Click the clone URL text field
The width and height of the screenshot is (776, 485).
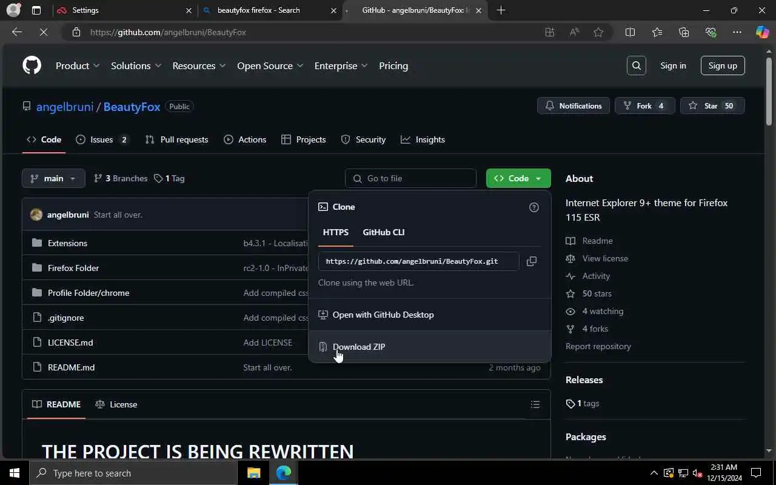coord(418,261)
